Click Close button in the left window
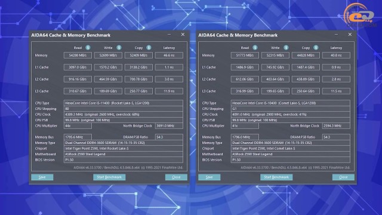Screen dimensions: 382x215 (x=176, y=177)
